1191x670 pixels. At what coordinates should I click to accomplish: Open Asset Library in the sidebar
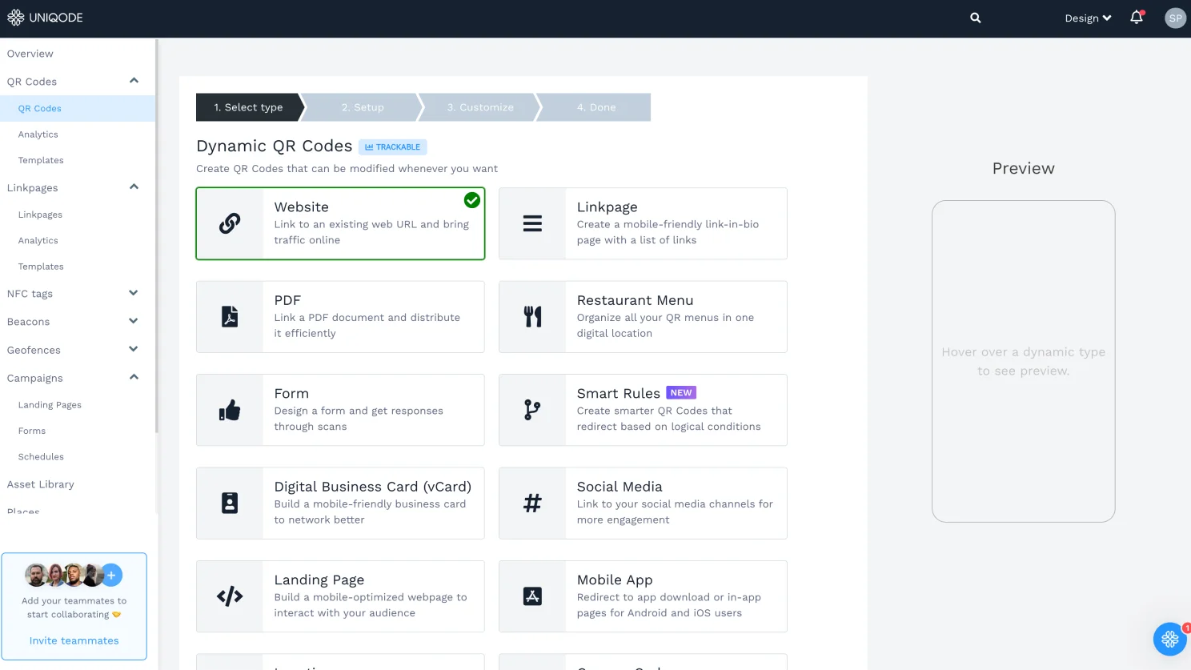(x=41, y=484)
